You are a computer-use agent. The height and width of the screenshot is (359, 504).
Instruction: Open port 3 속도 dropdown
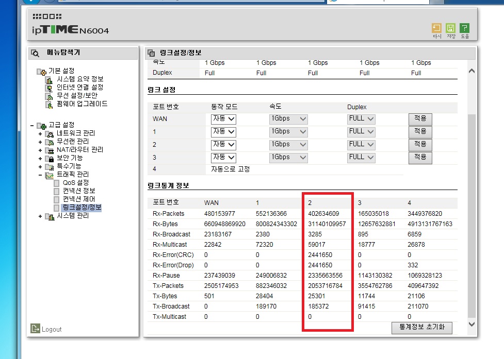coord(288,158)
